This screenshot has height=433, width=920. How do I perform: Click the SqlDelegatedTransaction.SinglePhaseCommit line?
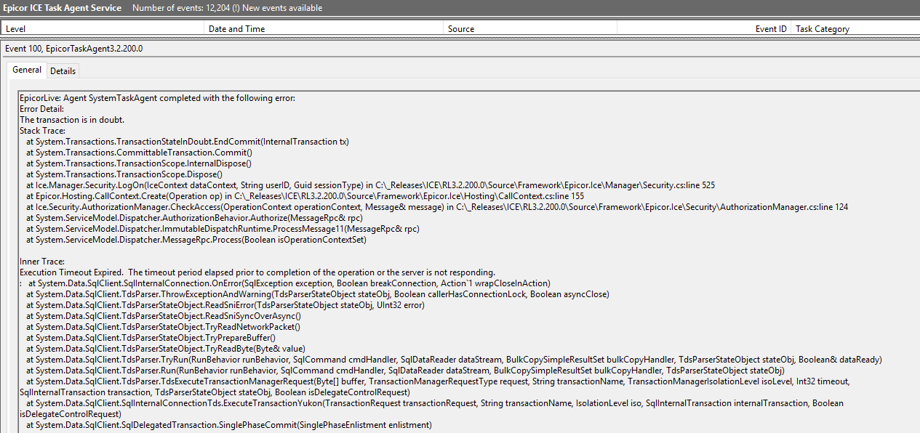pyautogui.click(x=229, y=425)
